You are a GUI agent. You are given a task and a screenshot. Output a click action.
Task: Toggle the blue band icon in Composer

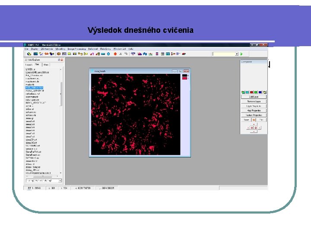click(260, 92)
